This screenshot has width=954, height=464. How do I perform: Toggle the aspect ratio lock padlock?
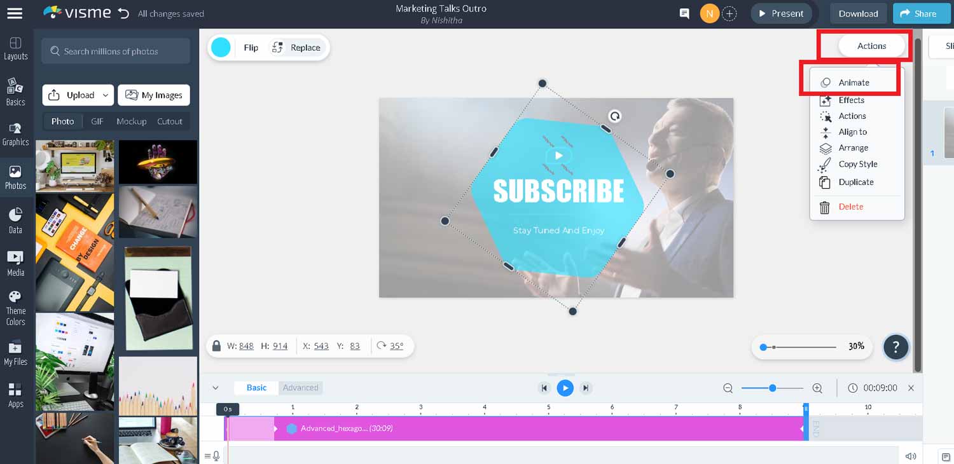pos(216,346)
